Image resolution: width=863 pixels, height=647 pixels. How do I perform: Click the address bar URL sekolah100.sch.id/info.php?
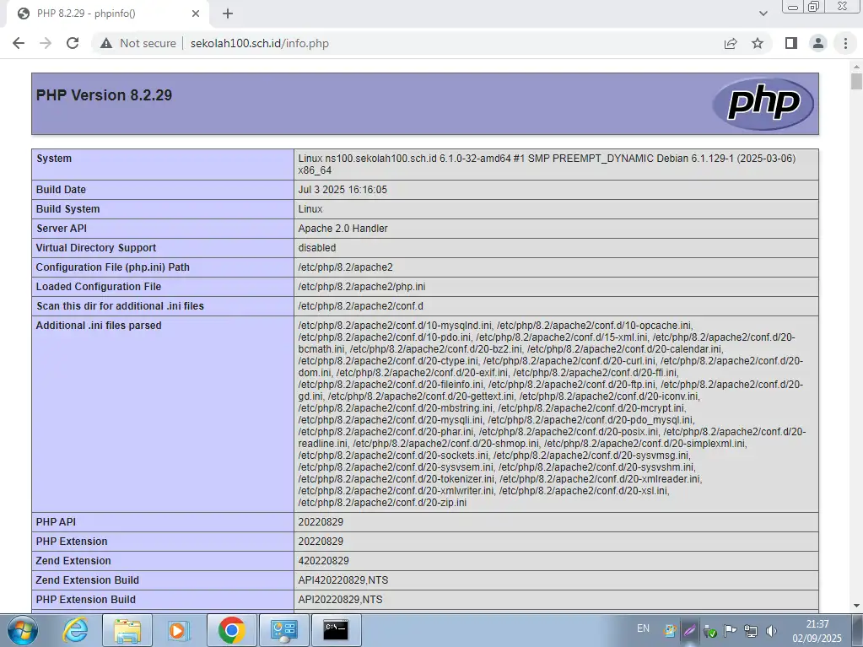click(260, 44)
